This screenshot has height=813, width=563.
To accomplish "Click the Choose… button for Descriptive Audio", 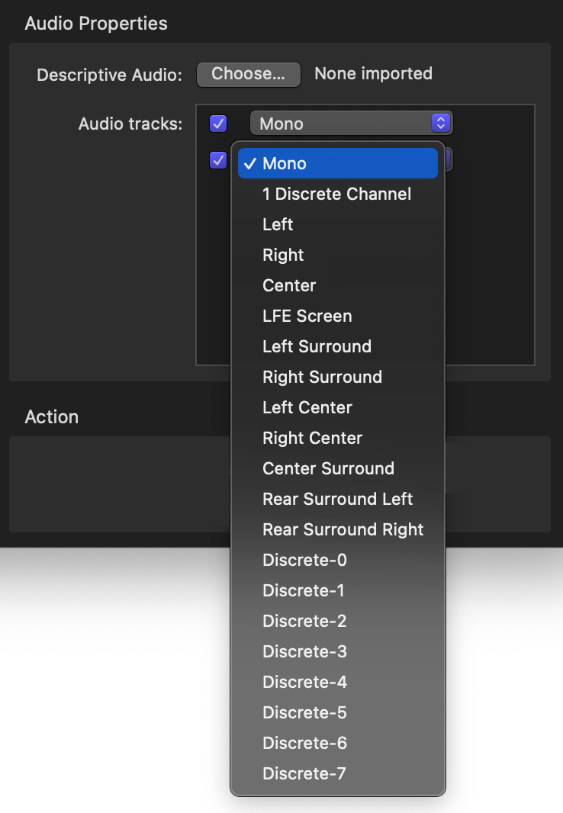I will (x=249, y=74).
